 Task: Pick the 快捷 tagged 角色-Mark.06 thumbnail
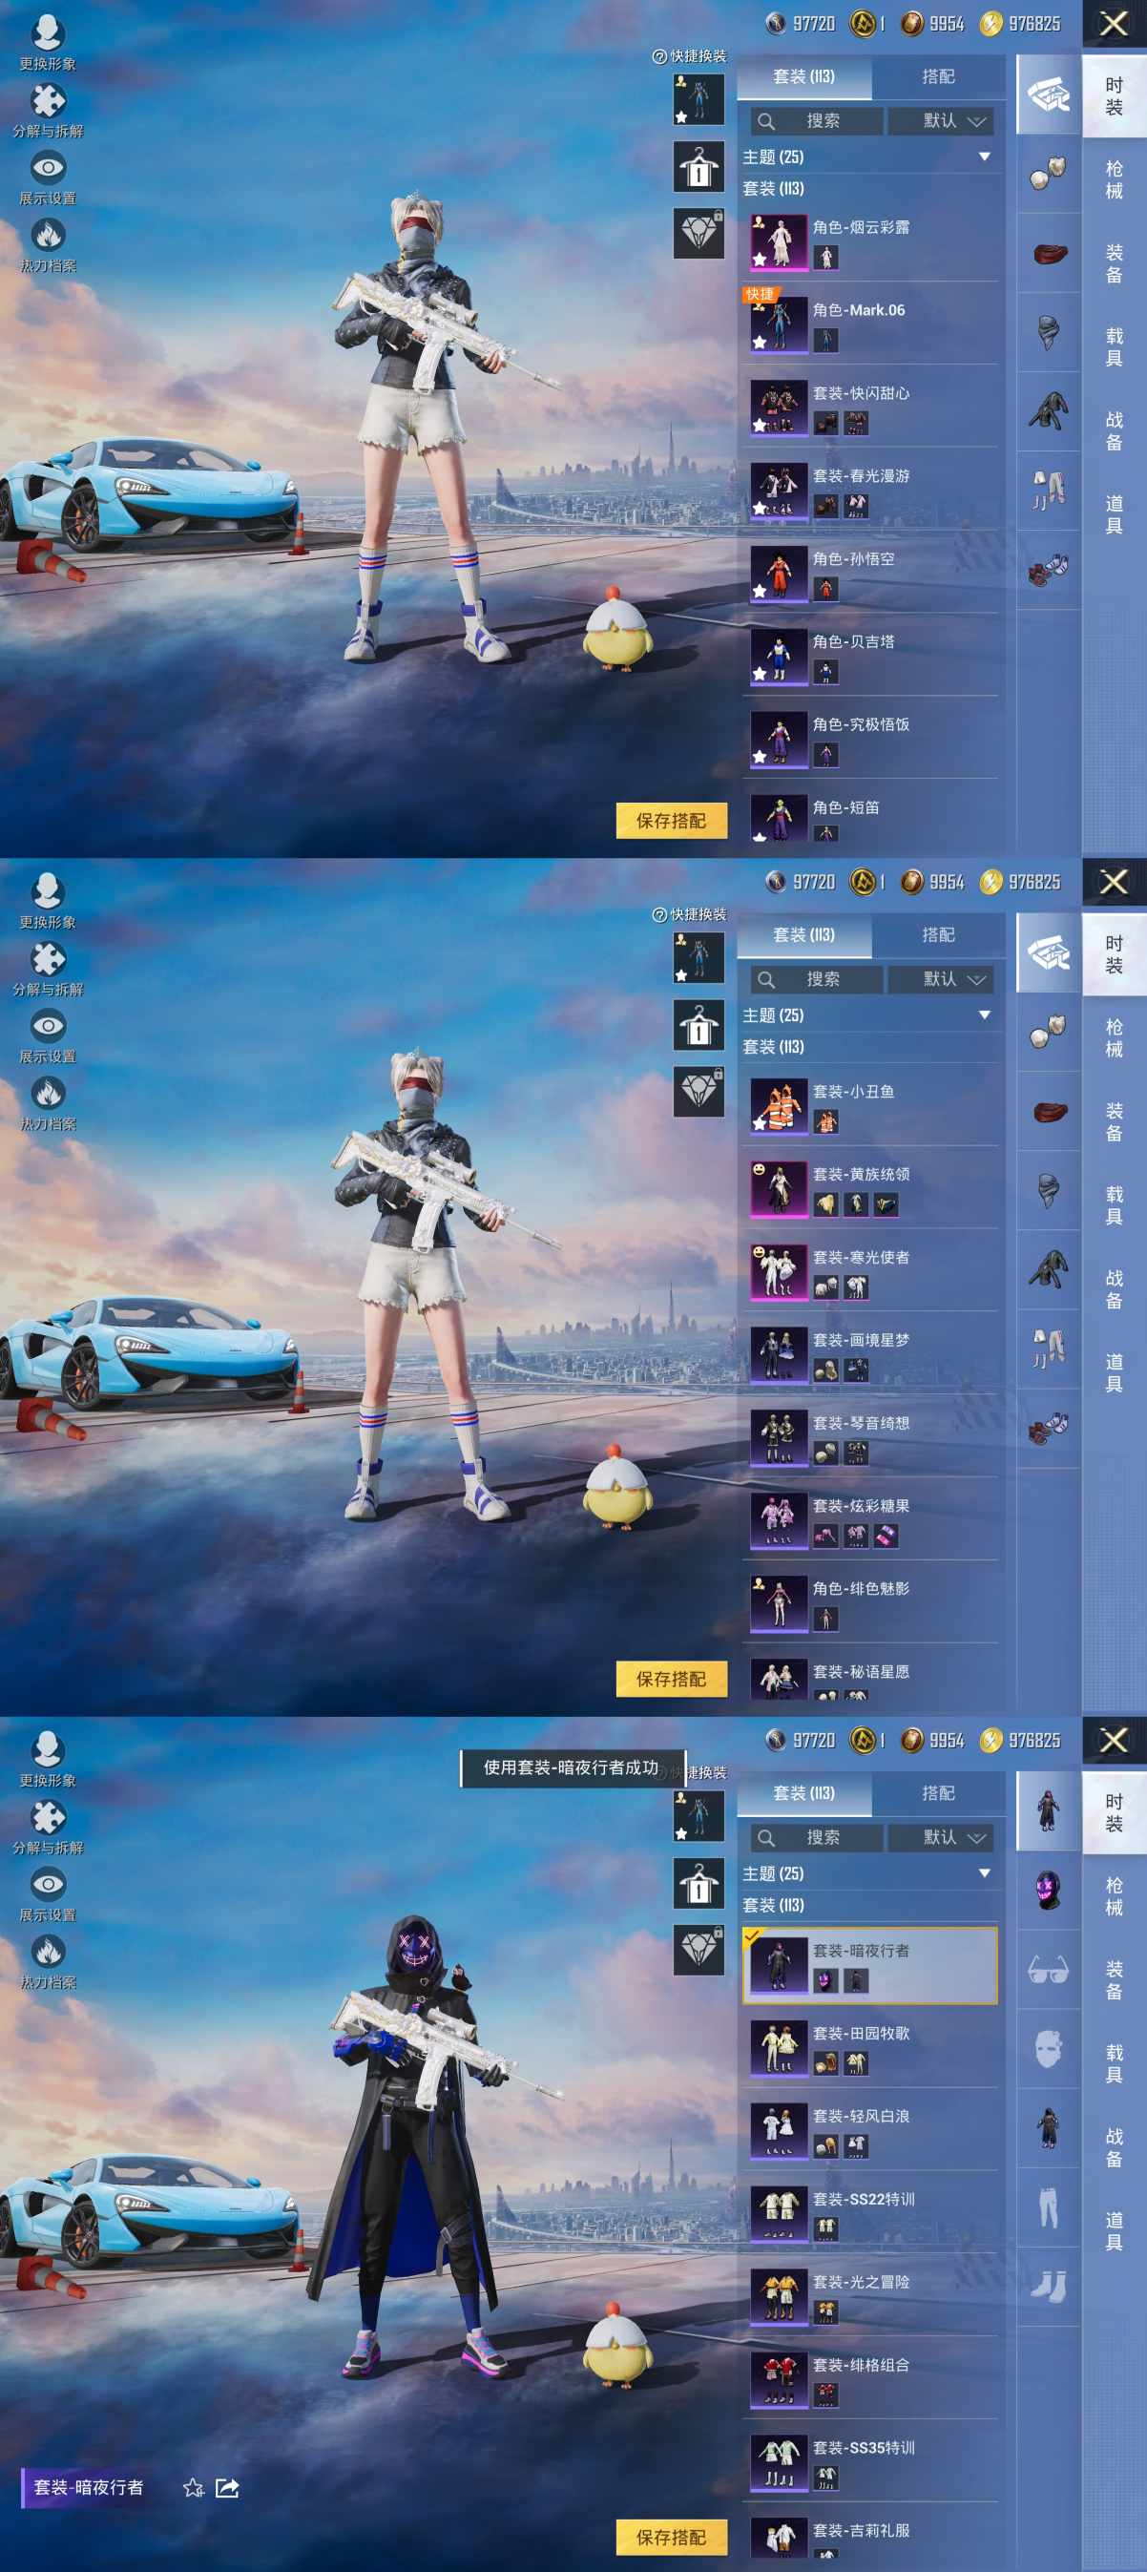point(779,324)
